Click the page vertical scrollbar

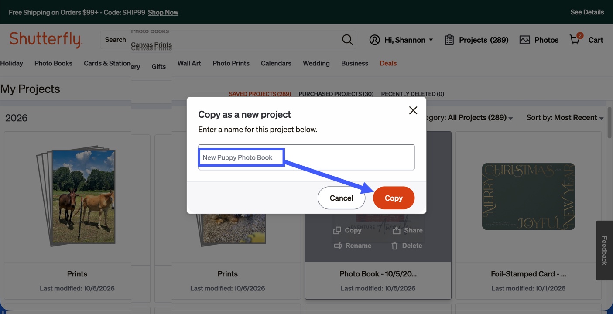(x=610, y=122)
